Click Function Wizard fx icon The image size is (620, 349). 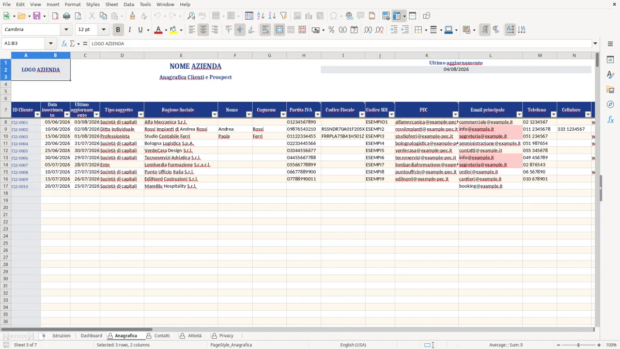(65, 43)
